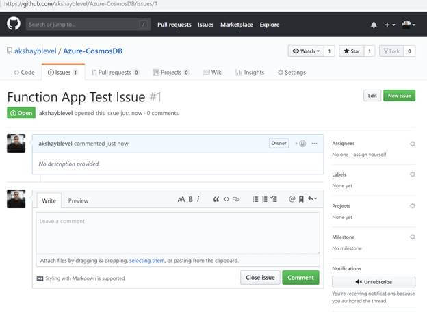This screenshot has height=312, width=427.
Task: Open the Labels gear
Action: [x=413, y=174]
